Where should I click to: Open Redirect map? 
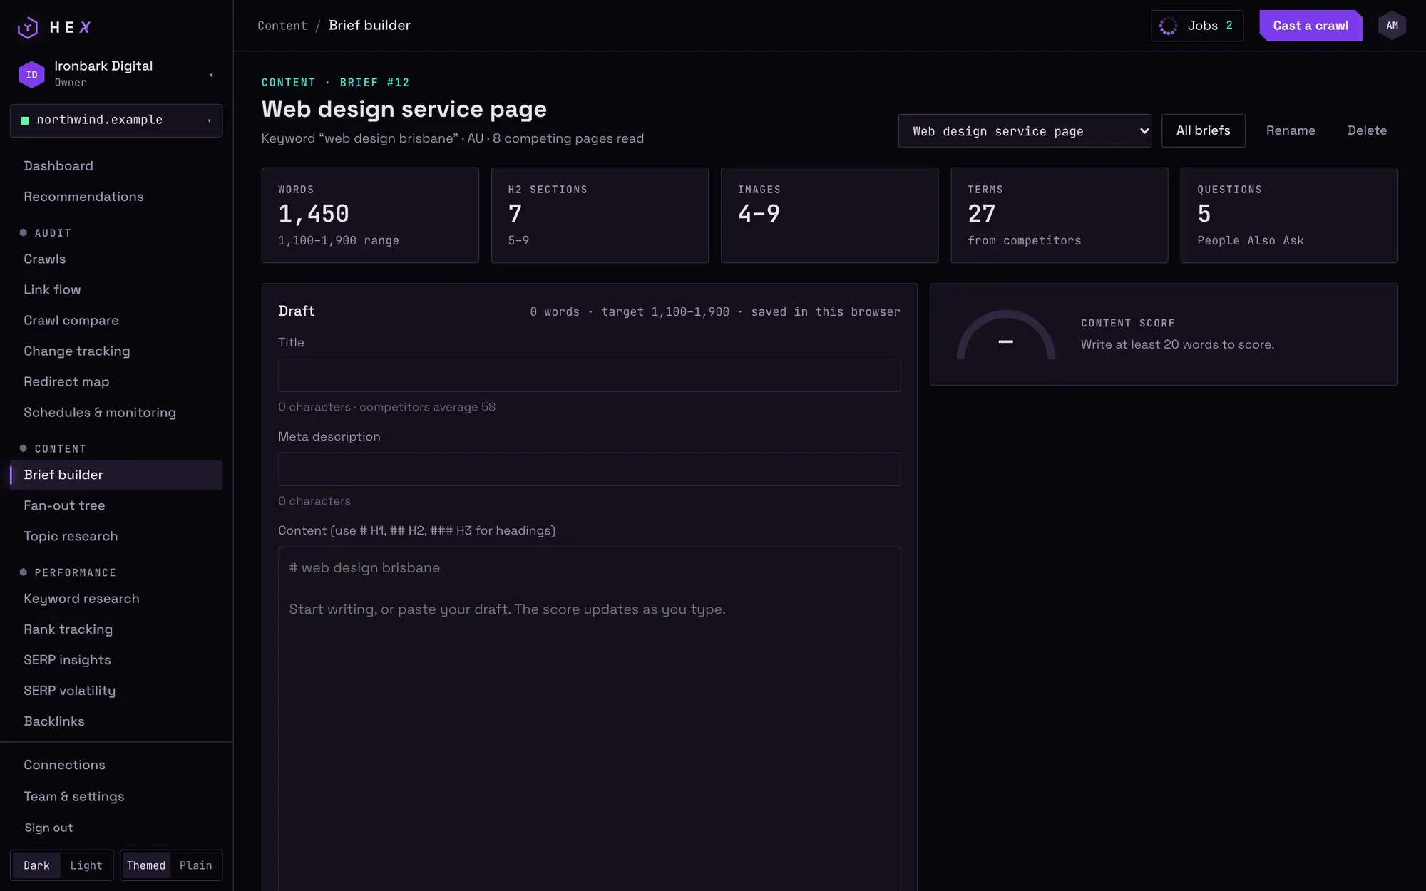click(x=116, y=382)
